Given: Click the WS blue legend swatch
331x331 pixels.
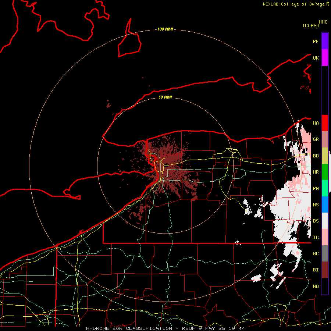Looking at the screenshot, I should pos(325,204).
